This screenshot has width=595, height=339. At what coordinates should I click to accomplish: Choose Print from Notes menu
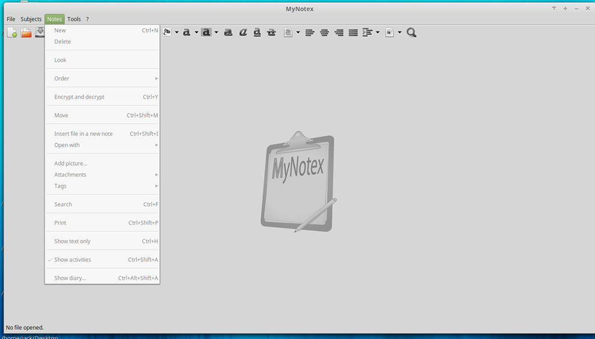[102, 223]
